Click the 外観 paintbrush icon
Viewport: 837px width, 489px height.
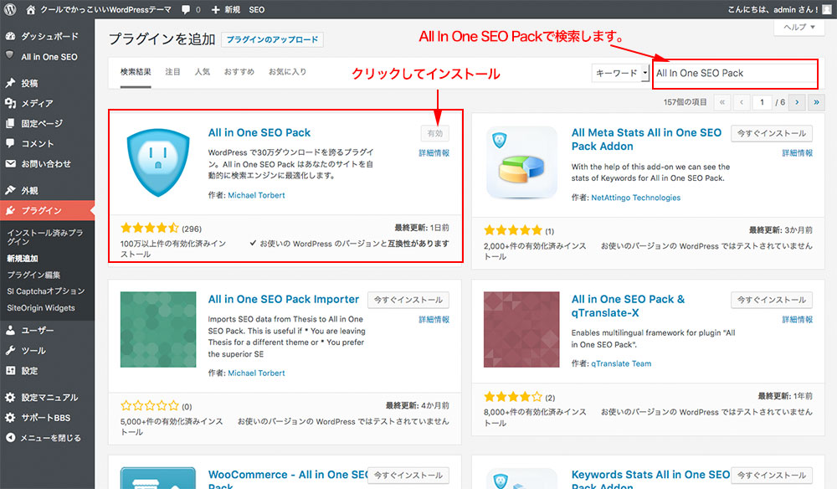[10, 190]
